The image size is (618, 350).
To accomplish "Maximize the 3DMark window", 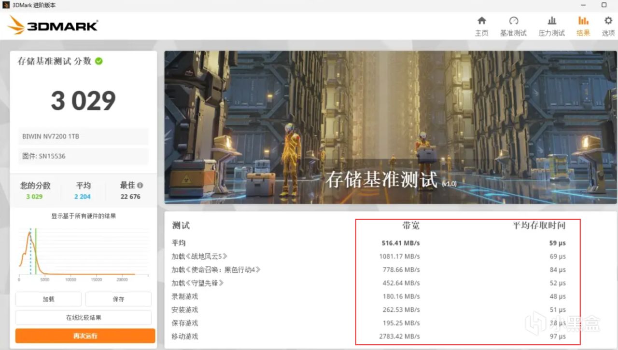I will 604,5.
